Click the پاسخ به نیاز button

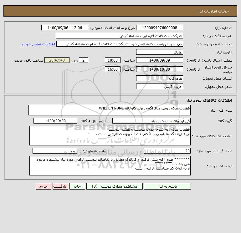click(x=167, y=186)
